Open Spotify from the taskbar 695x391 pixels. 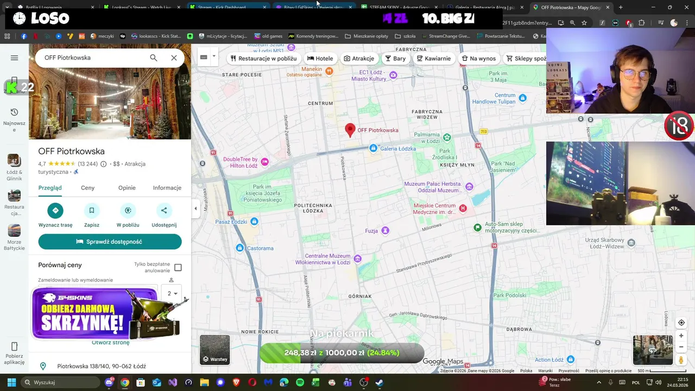[x=300, y=382]
